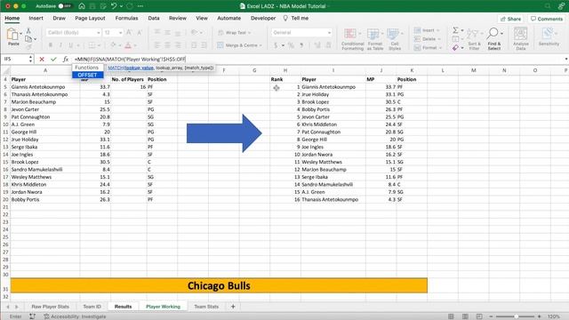Cancel formula entry with red X
This screenshot has width=569, height=320.
(42, 59)
